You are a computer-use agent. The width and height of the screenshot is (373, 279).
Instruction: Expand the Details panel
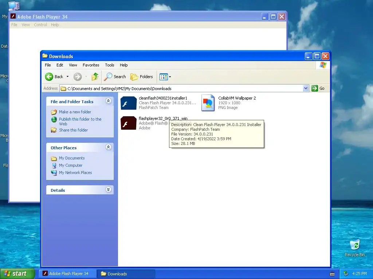(x=108, y=190)
